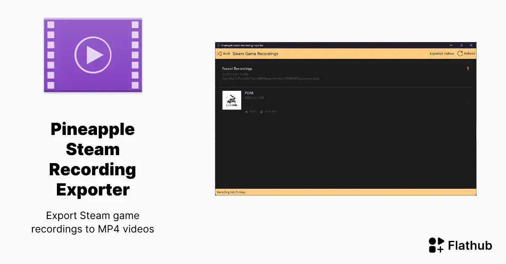Click the clip duration icon under PEAK
This screenshot has width=506, height=264.
point(247,112)
